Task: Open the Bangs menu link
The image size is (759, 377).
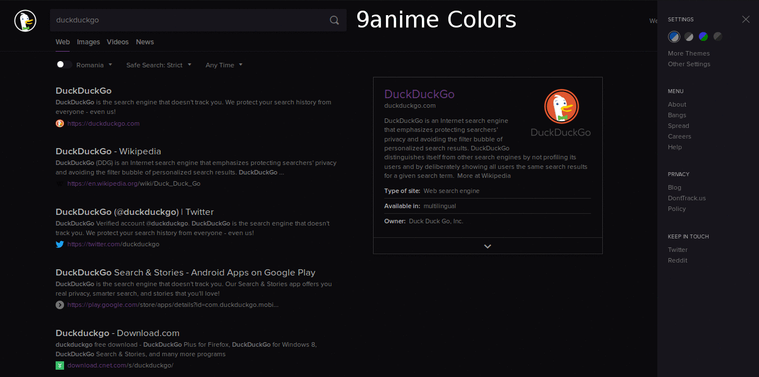Action: (677, 115)
